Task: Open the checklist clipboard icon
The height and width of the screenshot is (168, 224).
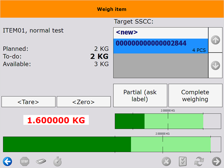Action: pyautogui.click(x=183, y=161)
